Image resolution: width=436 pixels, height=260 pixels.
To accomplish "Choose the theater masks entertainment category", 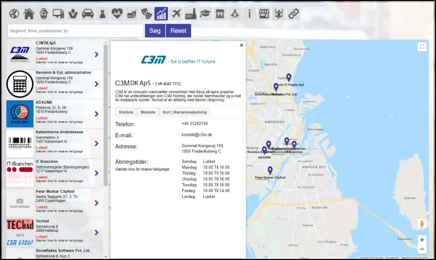I will click(x=147, y=14).
